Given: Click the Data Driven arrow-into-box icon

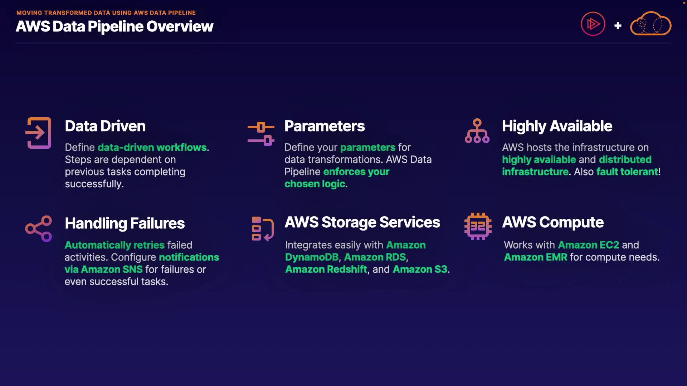Looking at the screenshot, I should pos(39,133).
